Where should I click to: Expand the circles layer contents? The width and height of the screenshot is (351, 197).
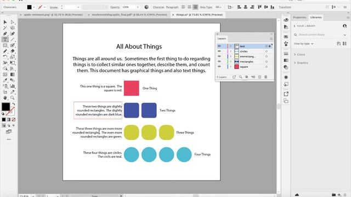[231, 51]
